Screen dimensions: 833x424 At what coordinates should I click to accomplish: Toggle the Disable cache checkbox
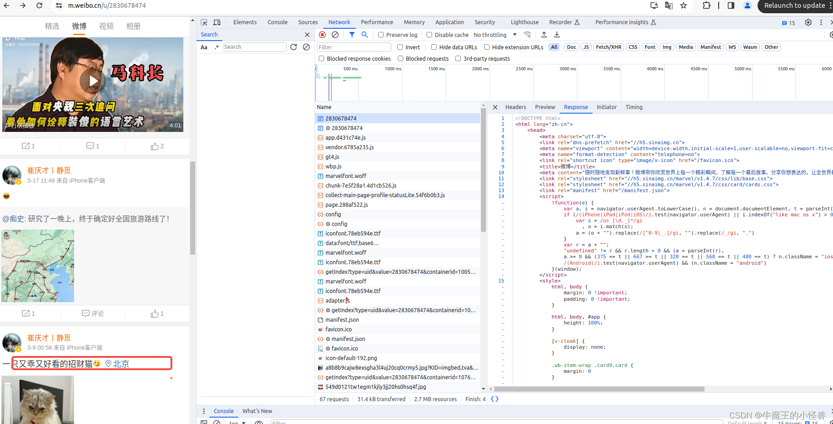click(x=429, y=35)
